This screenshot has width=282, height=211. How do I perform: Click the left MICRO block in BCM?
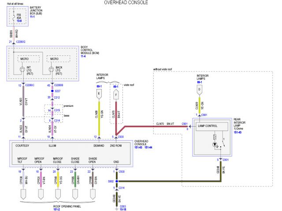(21, 58)
